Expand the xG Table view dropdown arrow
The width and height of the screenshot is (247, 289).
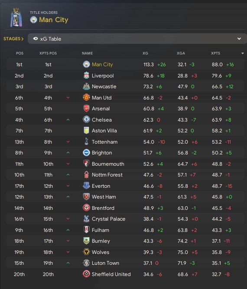(239, 39)
